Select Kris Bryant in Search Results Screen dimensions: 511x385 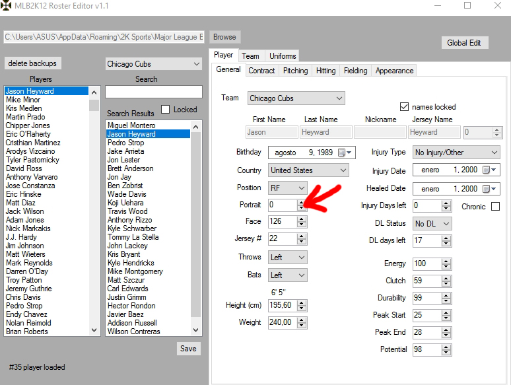124,254
